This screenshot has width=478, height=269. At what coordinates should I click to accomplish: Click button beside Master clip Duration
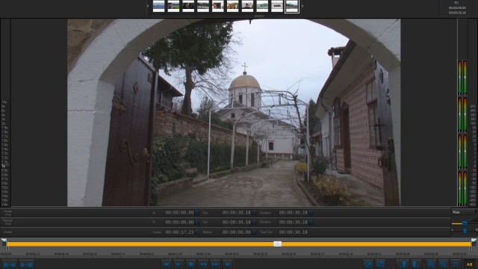[x=311, y=212]
